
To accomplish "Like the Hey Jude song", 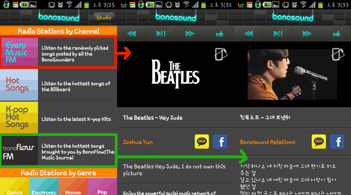I will pyautogui.click(x=219, y=34).
